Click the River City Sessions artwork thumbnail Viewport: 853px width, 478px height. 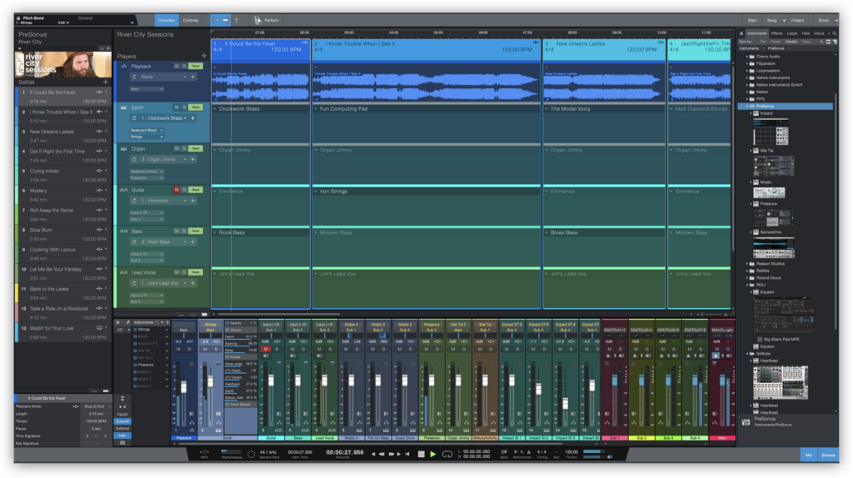63,65
